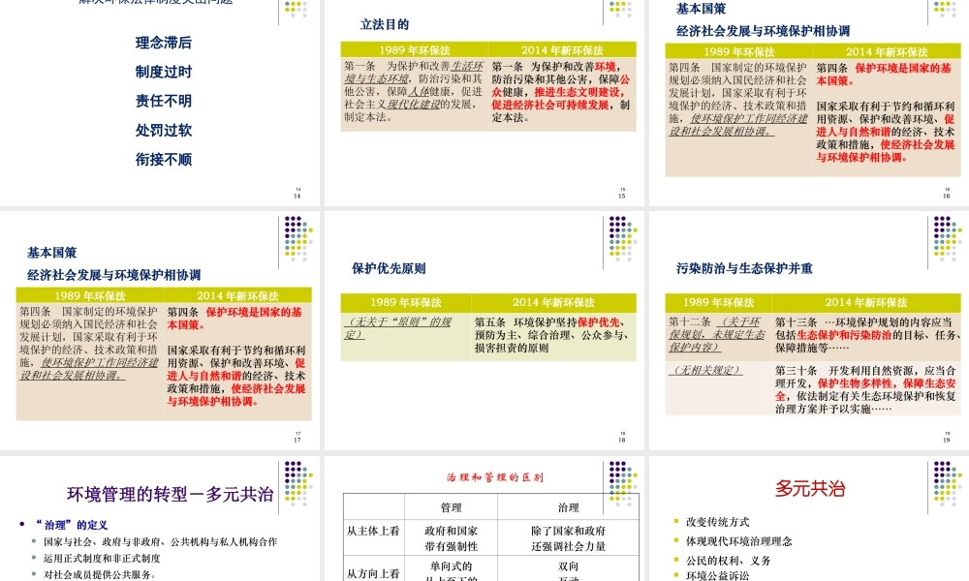Click 1989年环保法 header on slide 17
969x581 pixels.
[x=90, y=295]
